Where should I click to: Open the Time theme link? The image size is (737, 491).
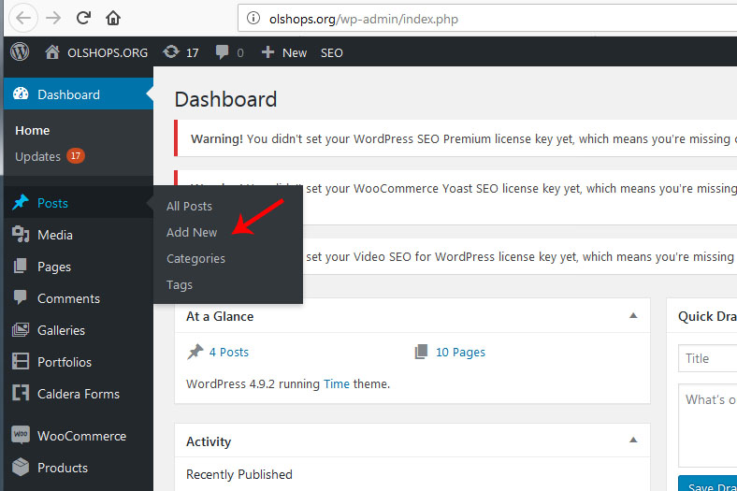click(x=337, y=383)
